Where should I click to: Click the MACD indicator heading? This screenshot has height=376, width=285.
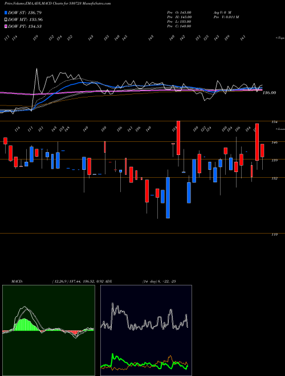[x=17, y=281]
